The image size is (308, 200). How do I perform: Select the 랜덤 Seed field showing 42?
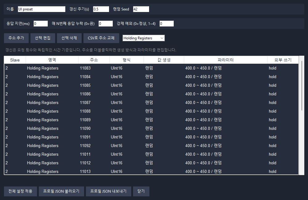(141, 9)
